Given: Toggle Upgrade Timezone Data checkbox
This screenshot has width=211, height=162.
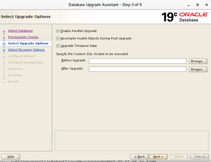Looking at the screenshot, I should click(x=58, y=46).
